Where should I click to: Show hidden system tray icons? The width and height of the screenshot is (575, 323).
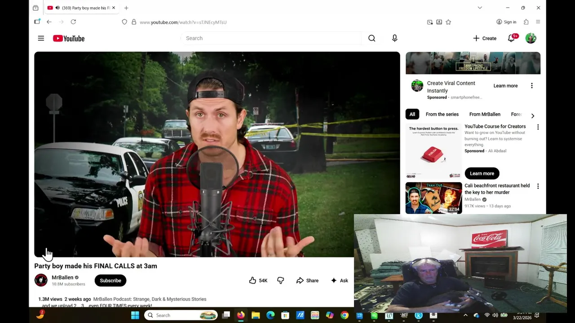[x=465, y=315]
